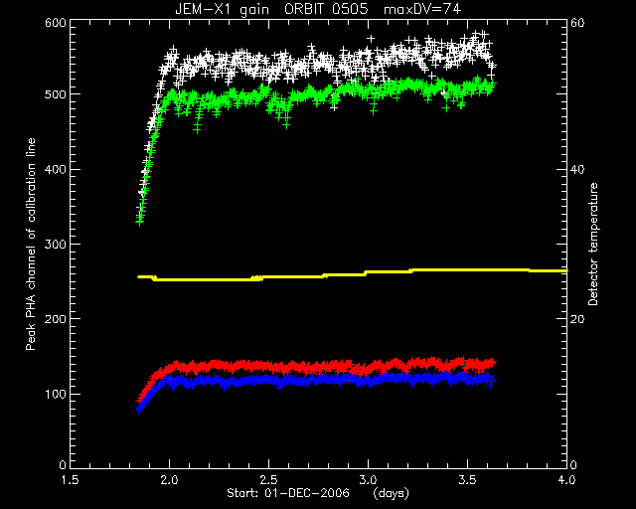Click the Peak PHA channel axis title
This screenshot has height=509, width=636.
[31, 244]
